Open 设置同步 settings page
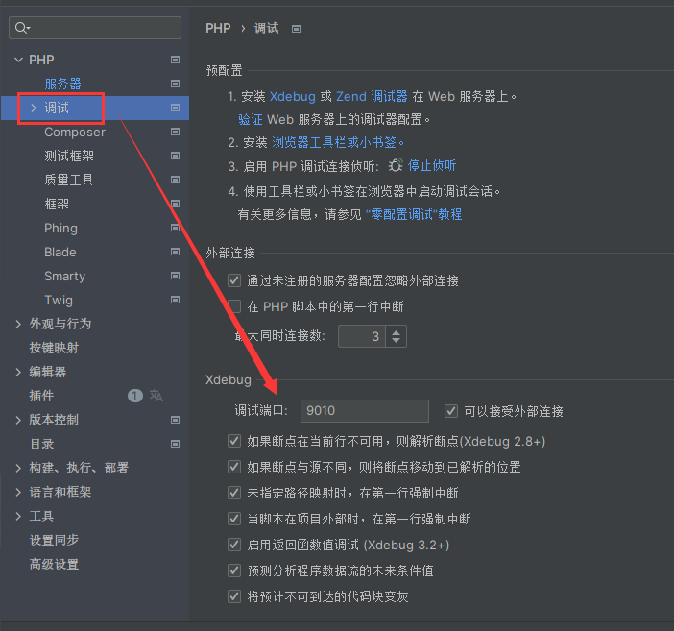This screenshot has width=674, height=631. 54,540
